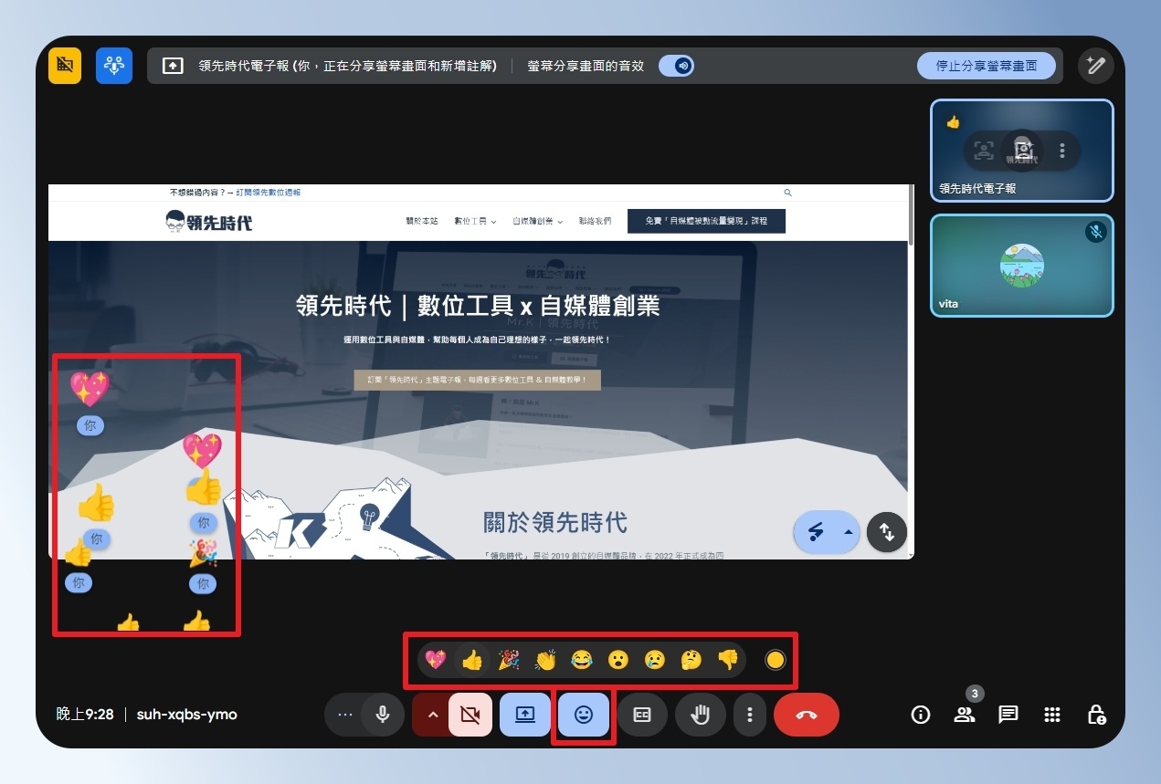1161x784 pixels.
Task: Click the yellow camera-off indicator icon at top left
Action: tap(65, 66)
